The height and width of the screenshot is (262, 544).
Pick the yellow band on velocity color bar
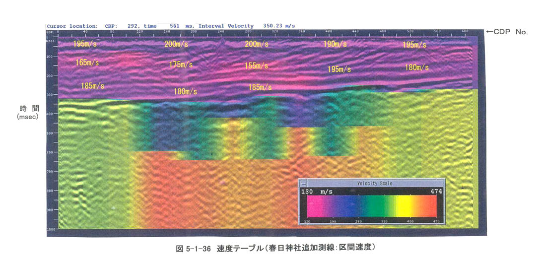(403, 205)
